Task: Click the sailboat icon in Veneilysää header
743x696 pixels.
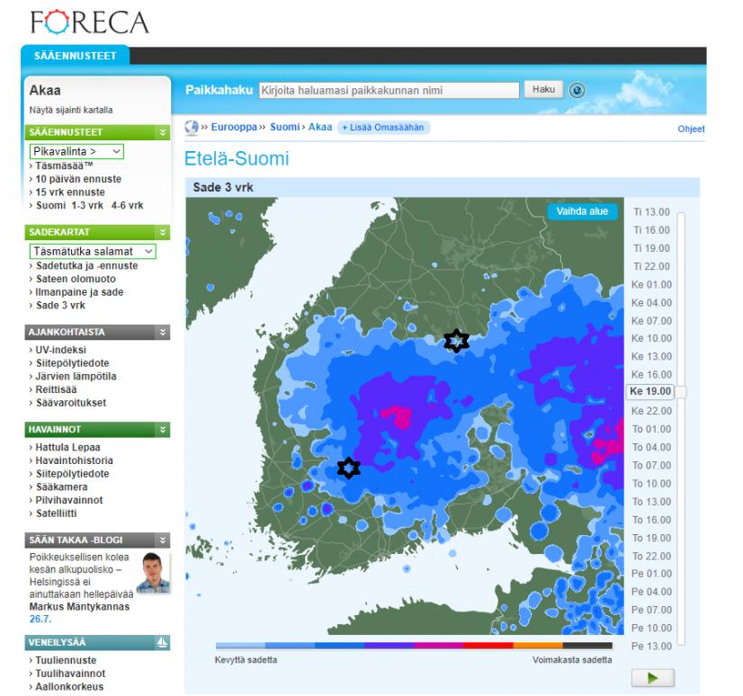Action: click(x=162, y=642)
